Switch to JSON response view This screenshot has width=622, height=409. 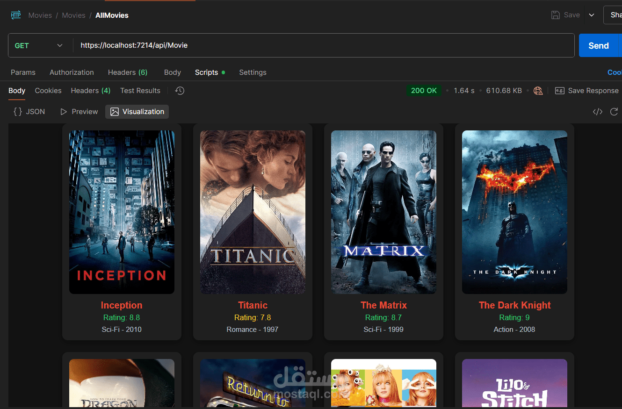(29, 112)
